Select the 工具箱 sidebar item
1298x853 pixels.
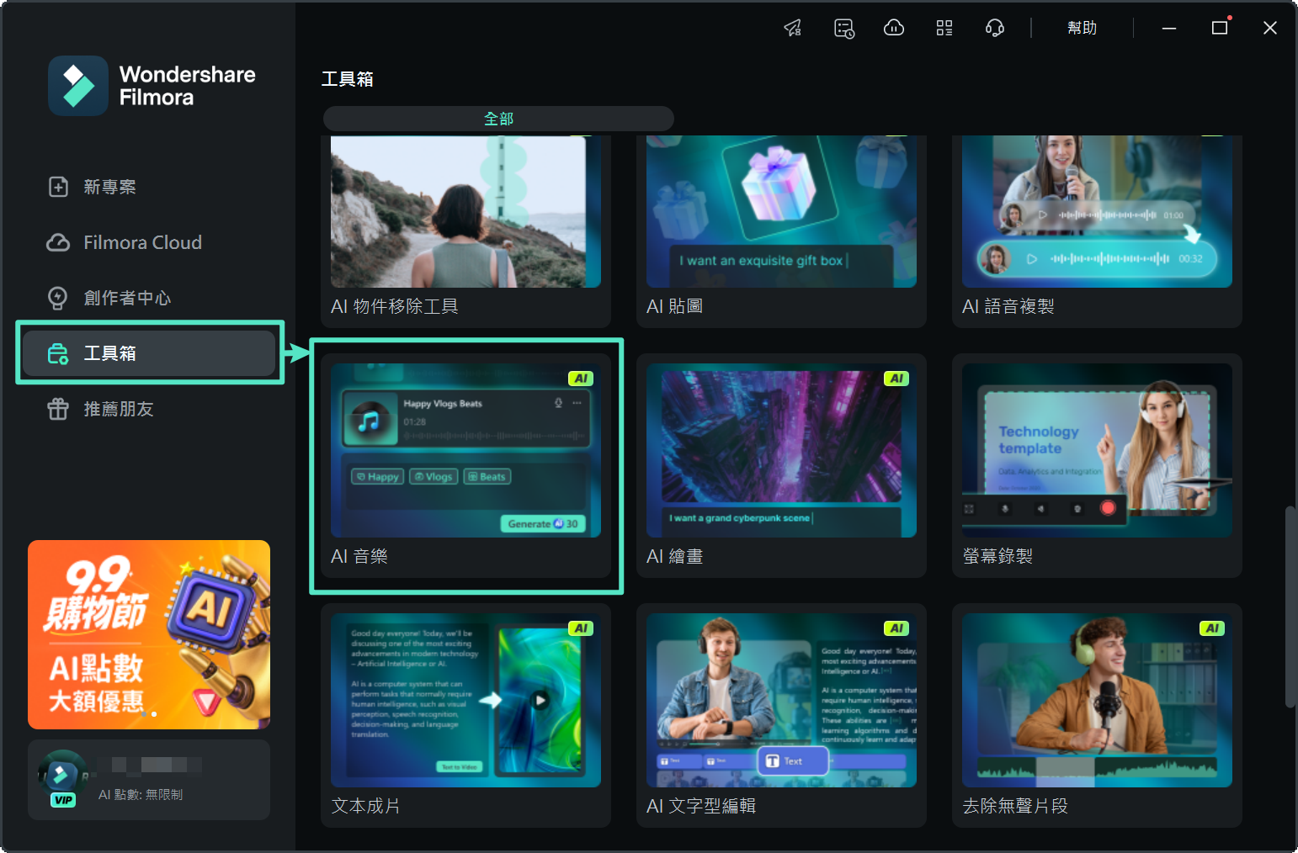[149, 353]
